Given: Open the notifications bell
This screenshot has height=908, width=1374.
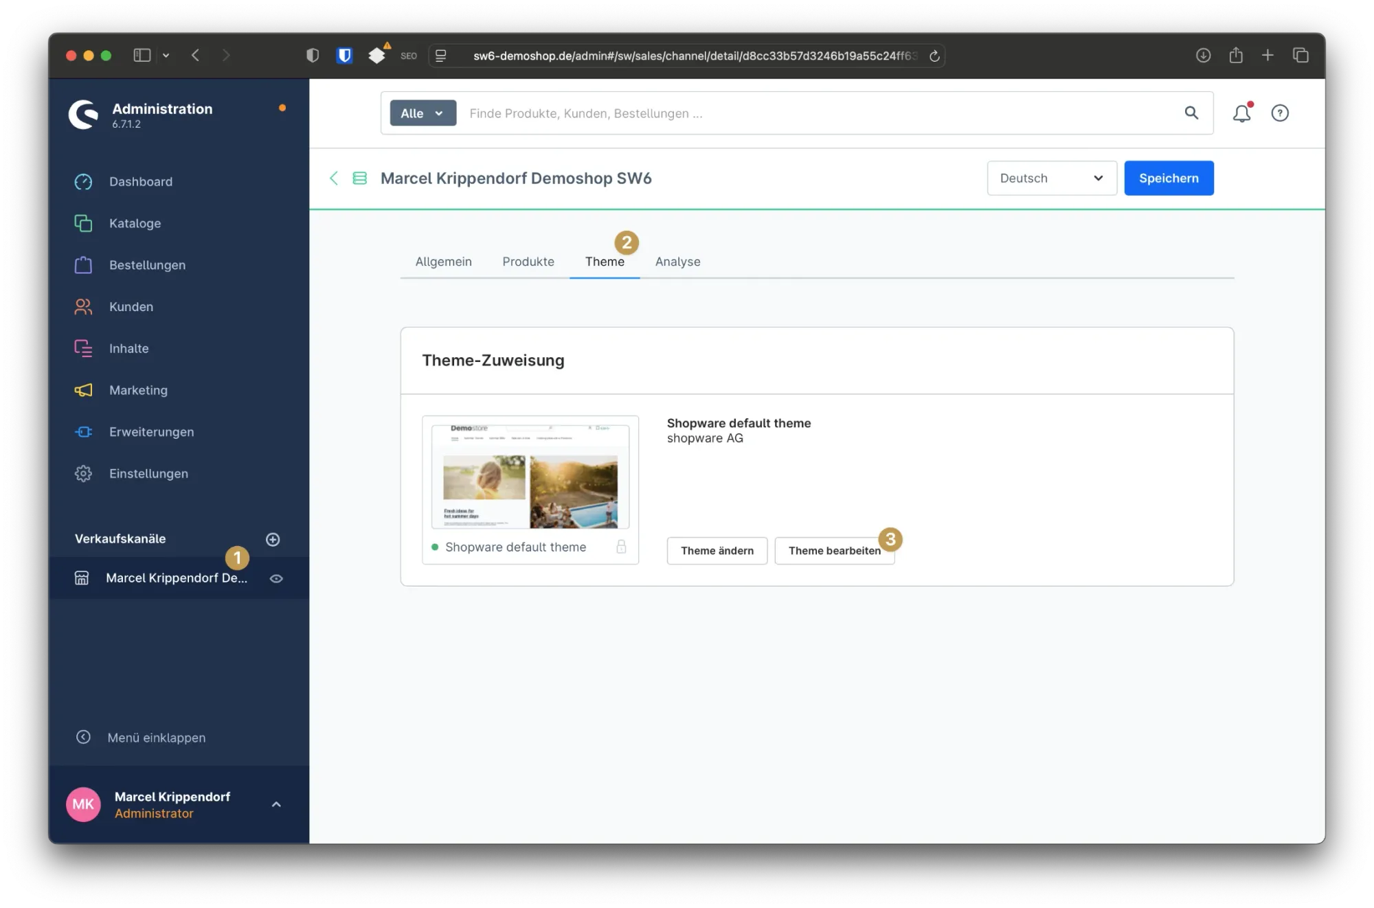Looking at the screenshot, I should [1241, 113].
